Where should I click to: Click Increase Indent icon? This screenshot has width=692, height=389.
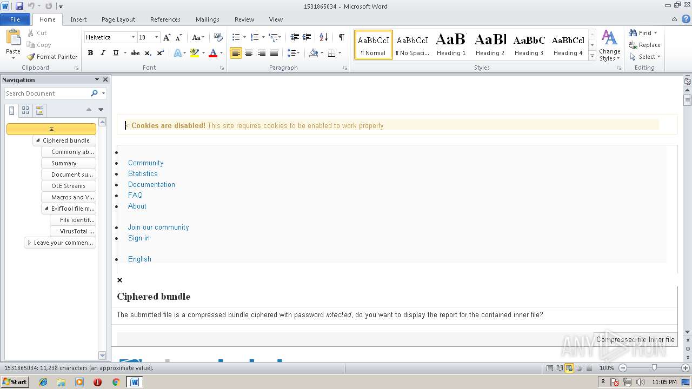(307, 37)
